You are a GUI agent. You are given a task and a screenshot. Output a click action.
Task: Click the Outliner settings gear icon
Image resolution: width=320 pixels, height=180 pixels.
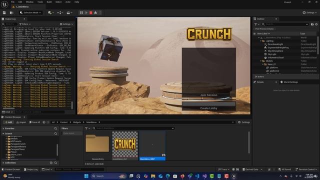point(316,24)
